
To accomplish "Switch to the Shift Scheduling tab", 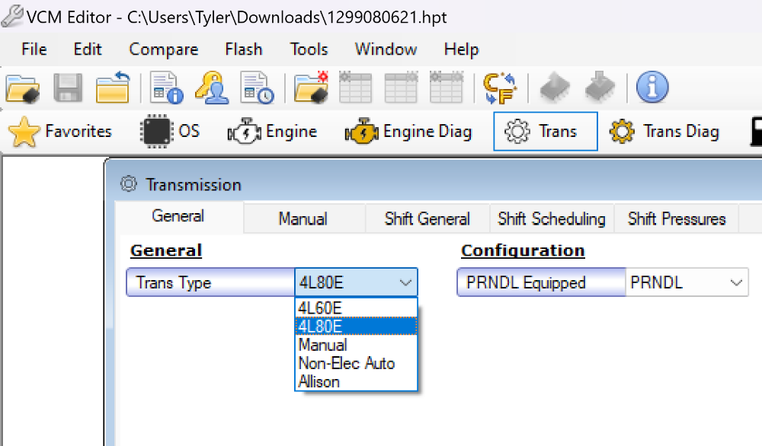I will [551, 219].
